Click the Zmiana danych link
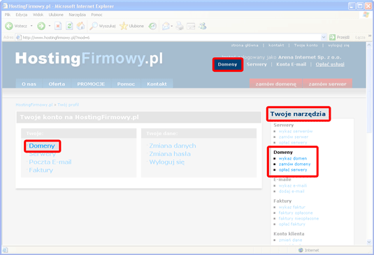 173,146
